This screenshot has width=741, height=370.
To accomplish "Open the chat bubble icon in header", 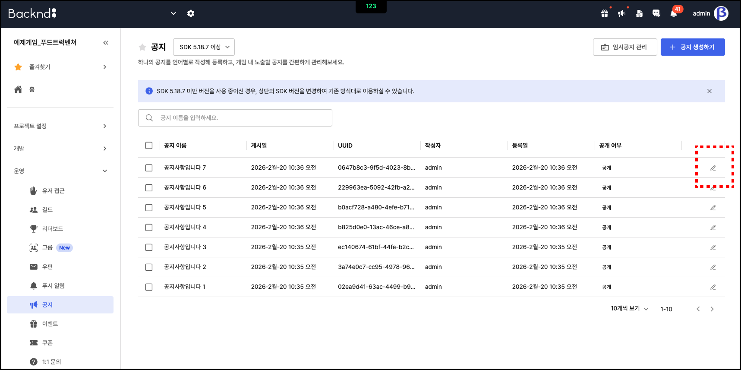I will pyautogui.click(x=656, y=13).
